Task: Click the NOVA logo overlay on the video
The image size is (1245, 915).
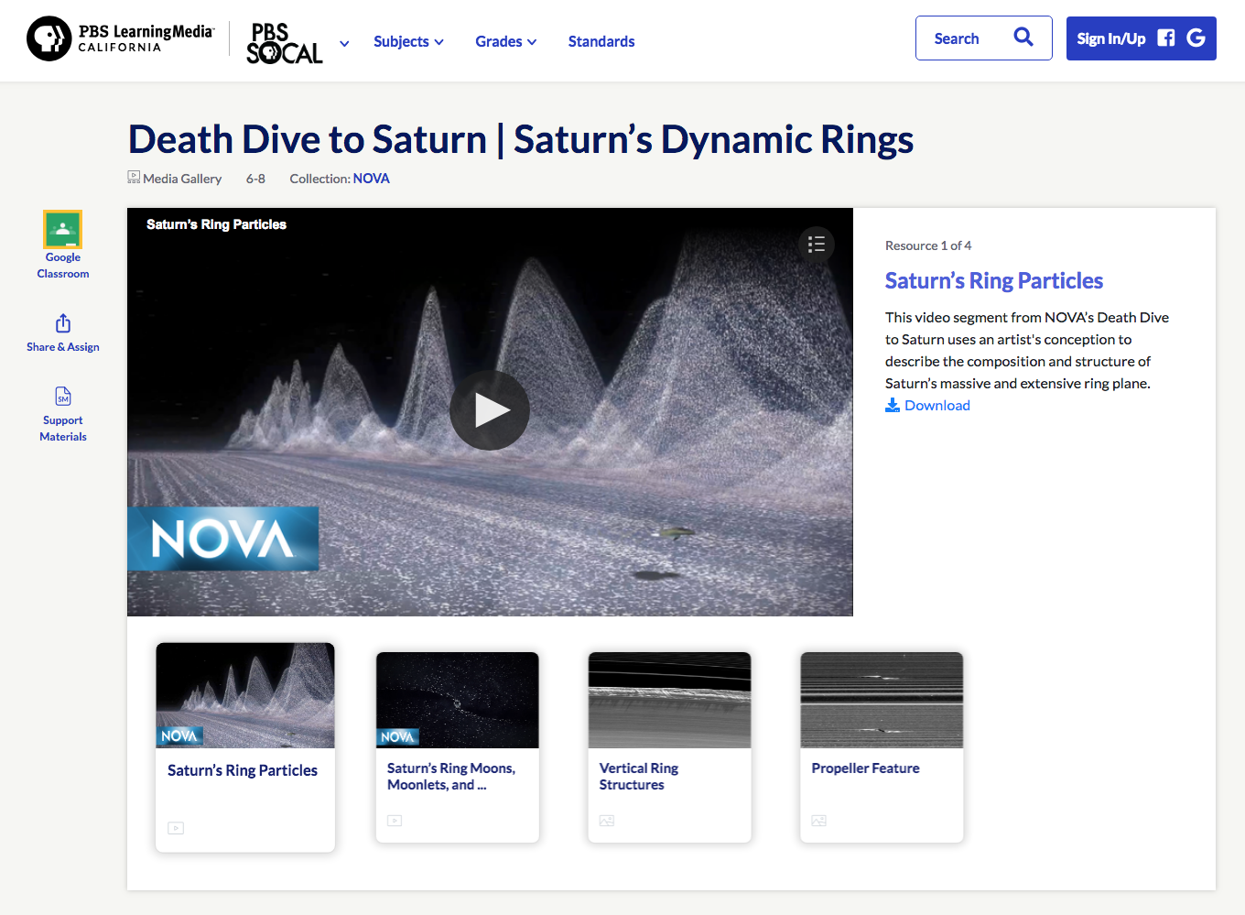Action: (222, 539)
